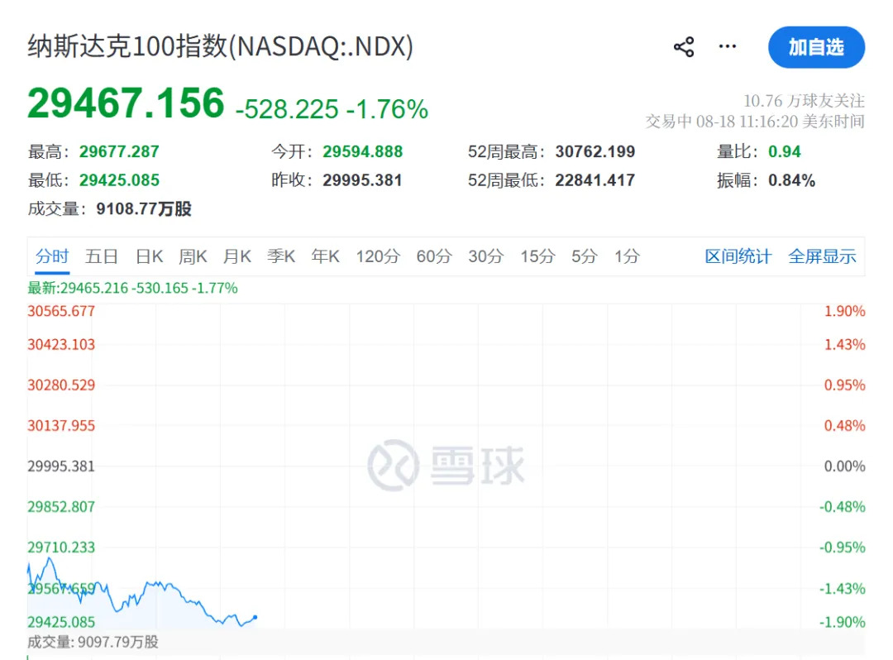893x660 pixels.
Task: Click the 量比 value 0.94
Action: 784,151
